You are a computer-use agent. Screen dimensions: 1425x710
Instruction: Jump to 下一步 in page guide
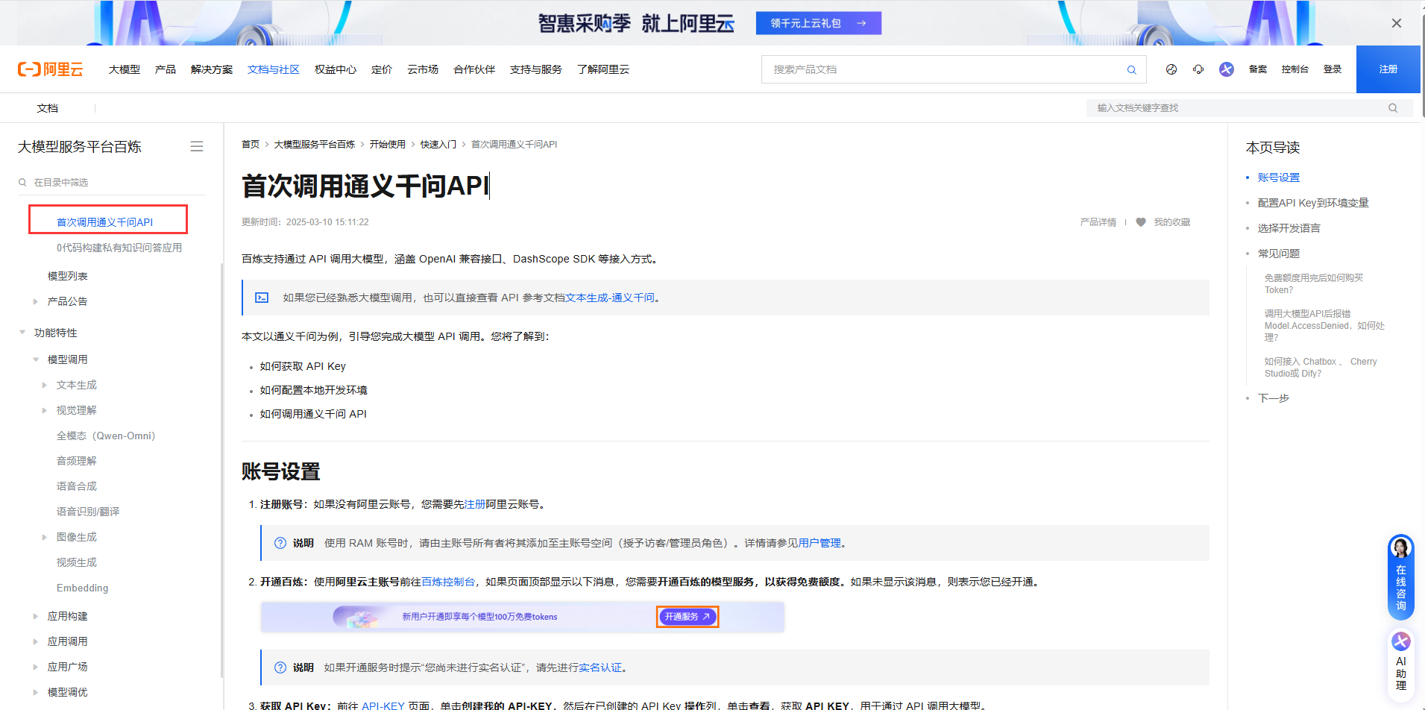(x=1274, y=398)
